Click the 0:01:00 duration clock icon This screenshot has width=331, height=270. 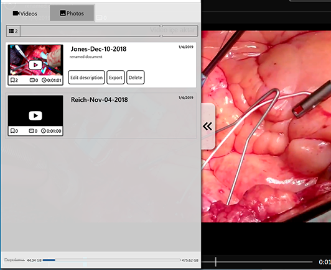(x=44, y=131)
